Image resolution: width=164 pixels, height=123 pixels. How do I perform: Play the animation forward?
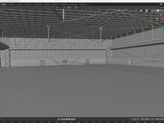point(69,119)
